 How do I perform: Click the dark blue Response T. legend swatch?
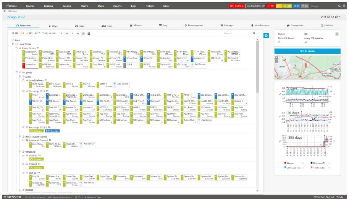coord(312,163)
